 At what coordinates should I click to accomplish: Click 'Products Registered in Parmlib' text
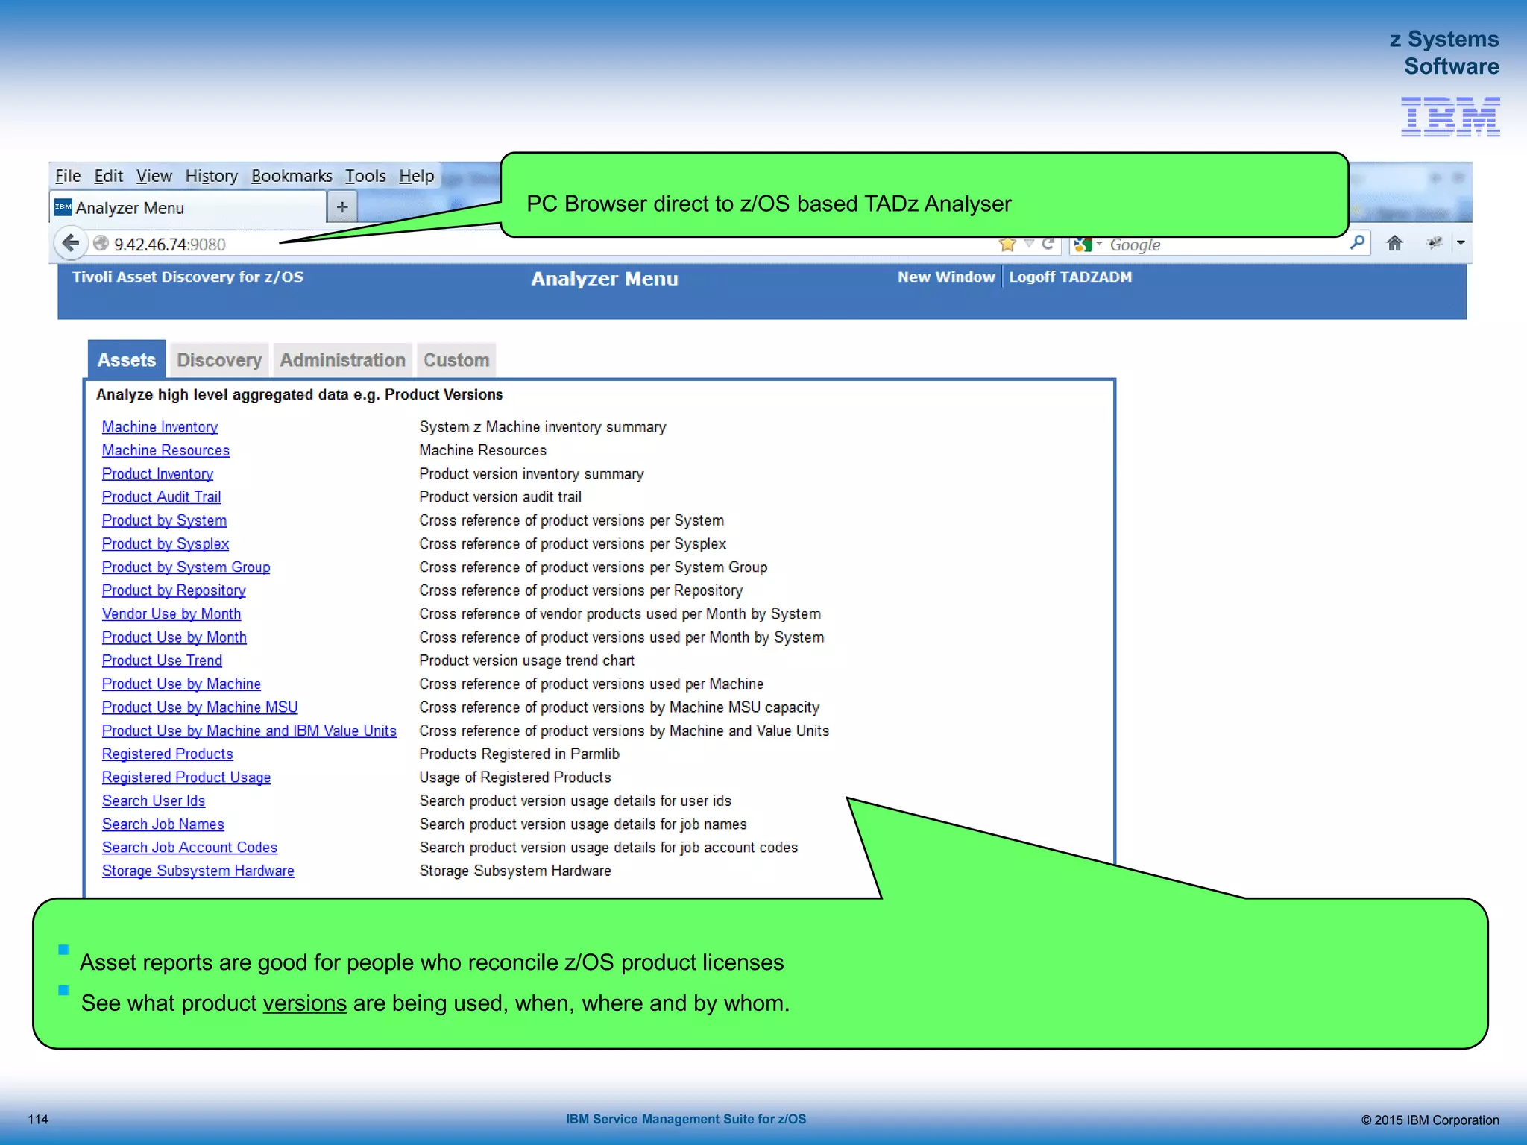[519, 754]
